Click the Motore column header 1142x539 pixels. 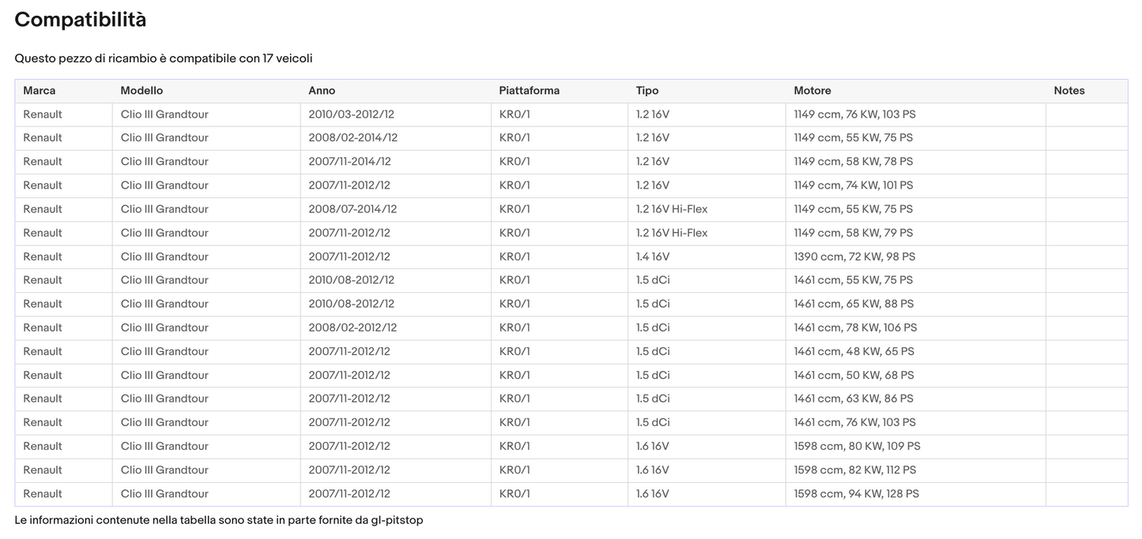click(x=812, y=91)
